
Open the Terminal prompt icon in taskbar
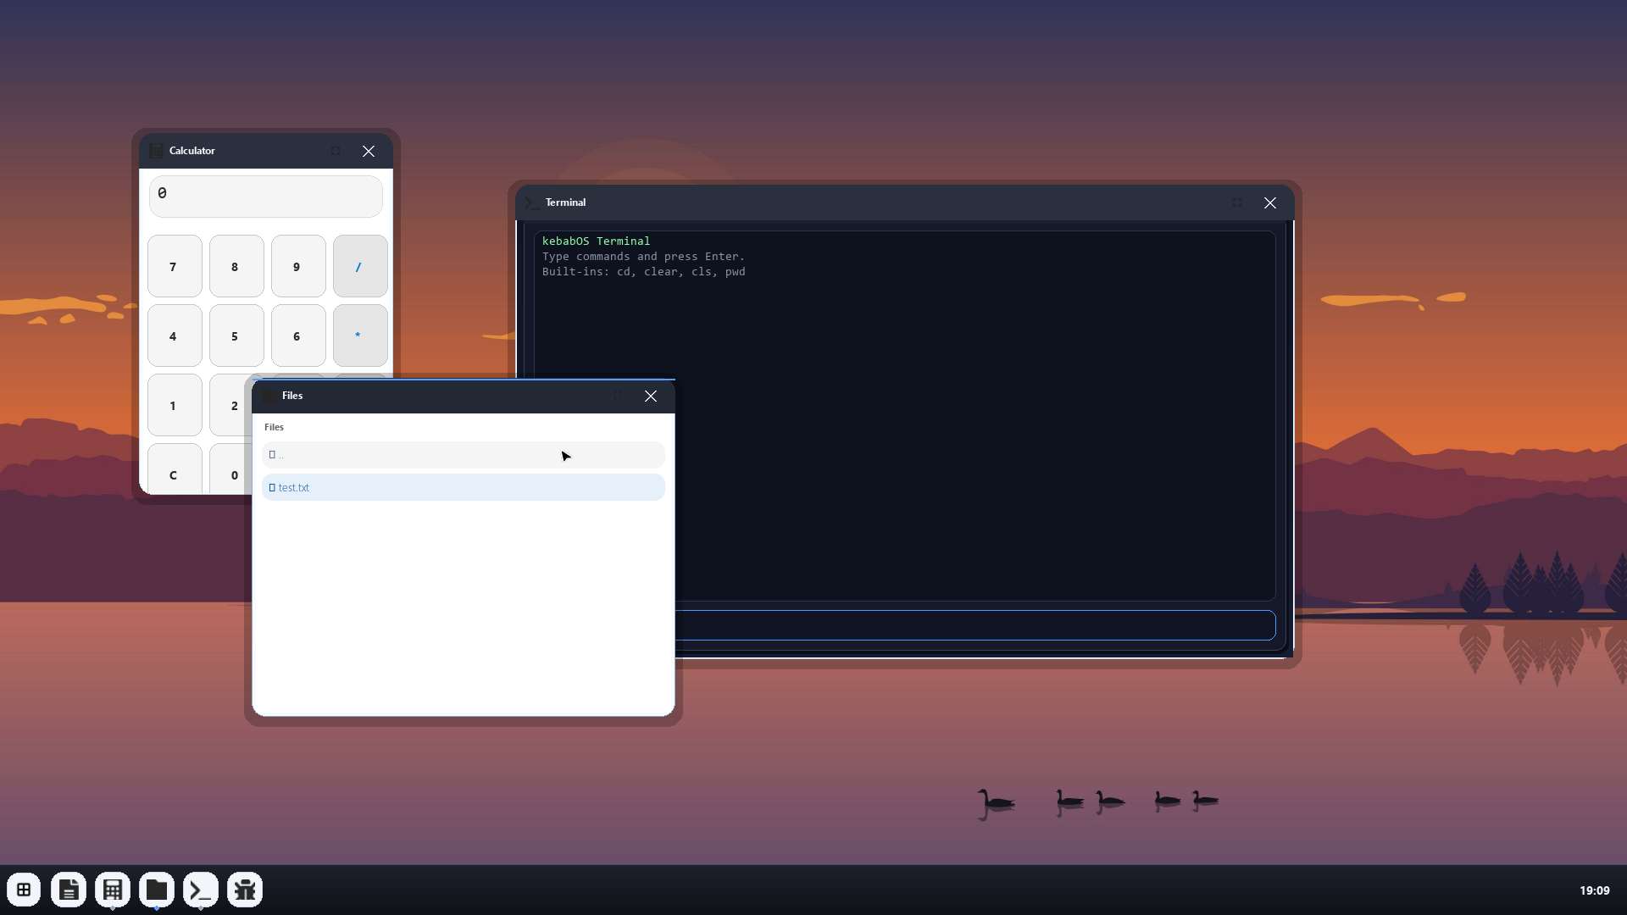[x=200, y=890]
